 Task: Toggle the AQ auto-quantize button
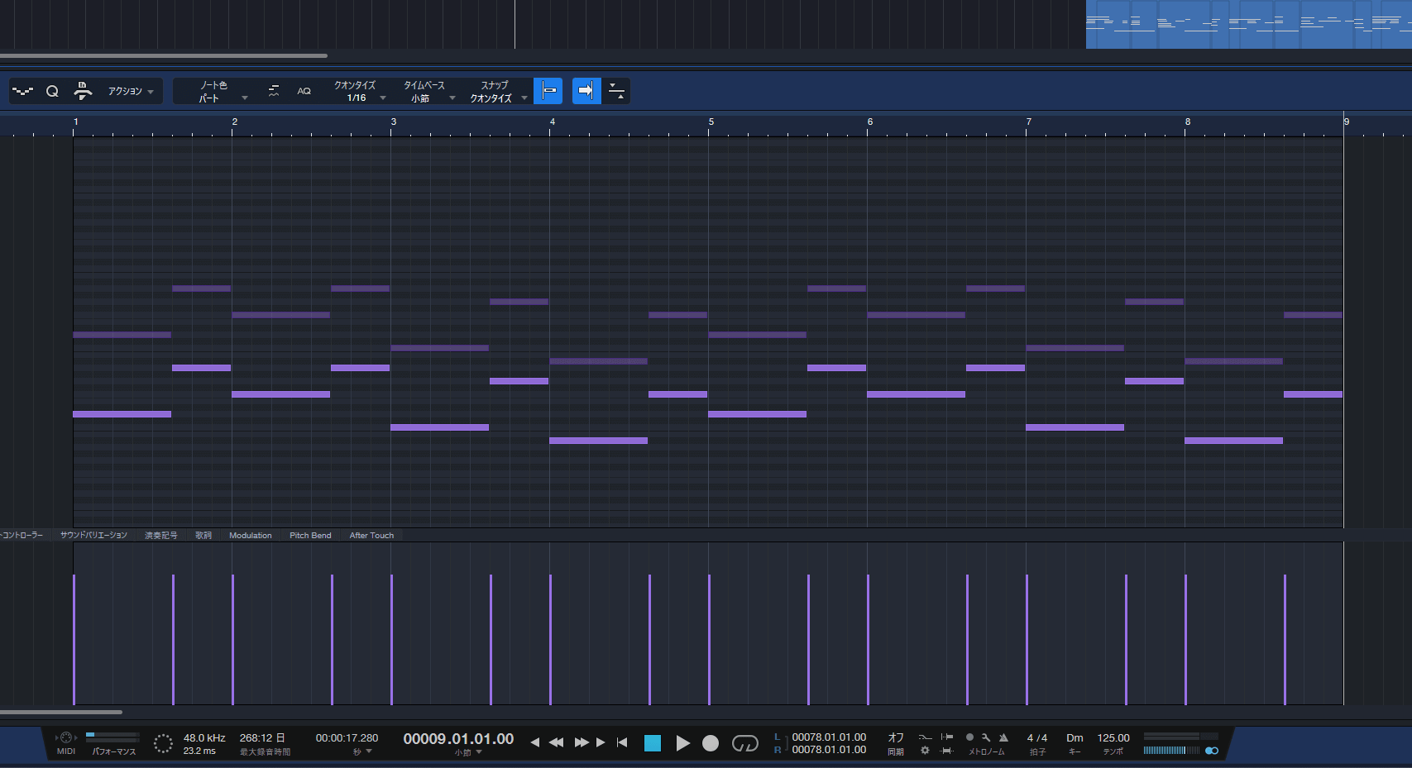(x=304, y=91)
